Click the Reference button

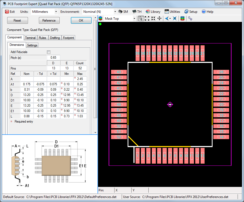pyautogui.click(x=49, y=21)
